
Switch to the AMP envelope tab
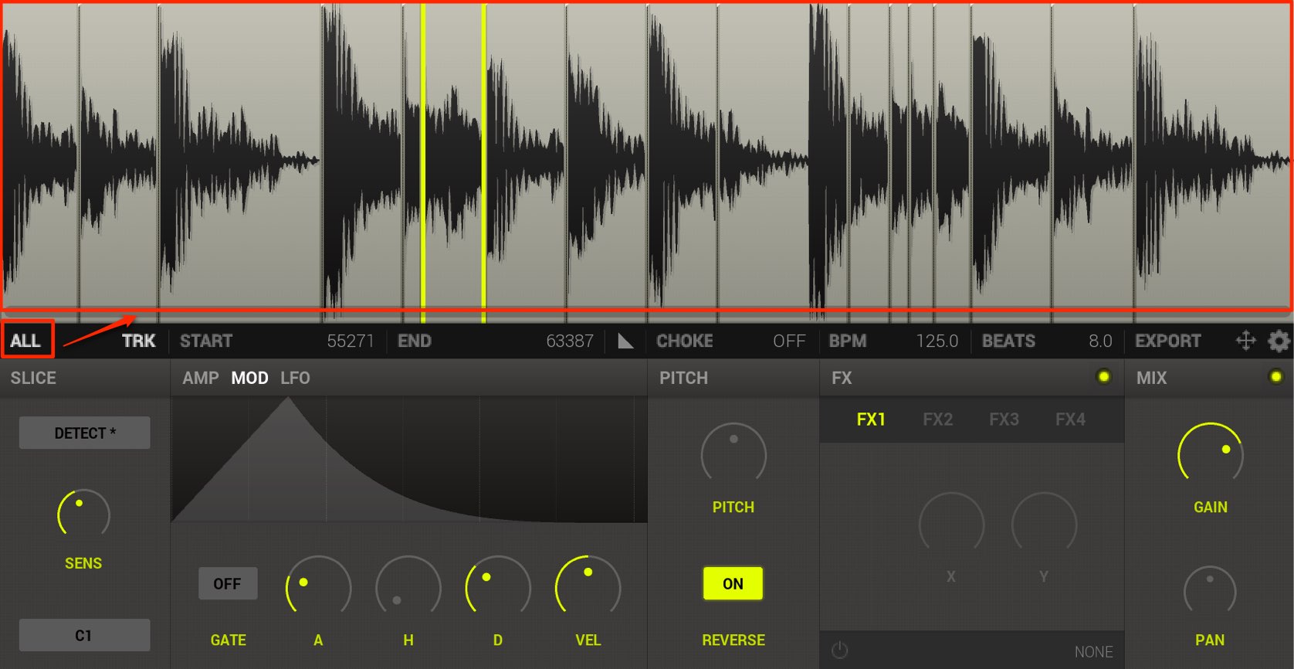tap(201, 378)
